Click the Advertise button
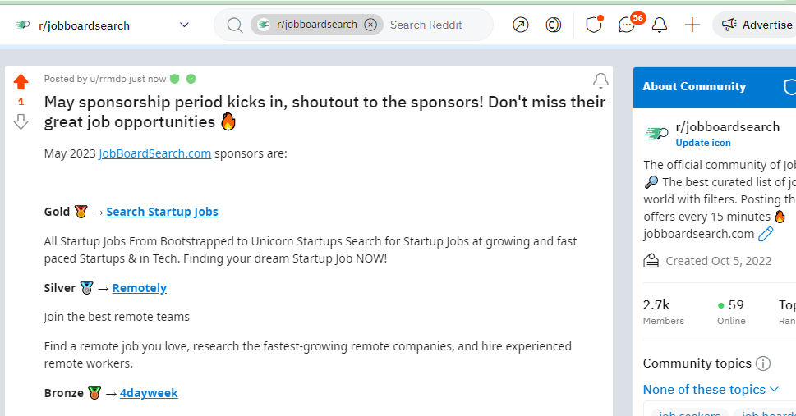This screenshot has width=796, height=416. tap(757, 25)
